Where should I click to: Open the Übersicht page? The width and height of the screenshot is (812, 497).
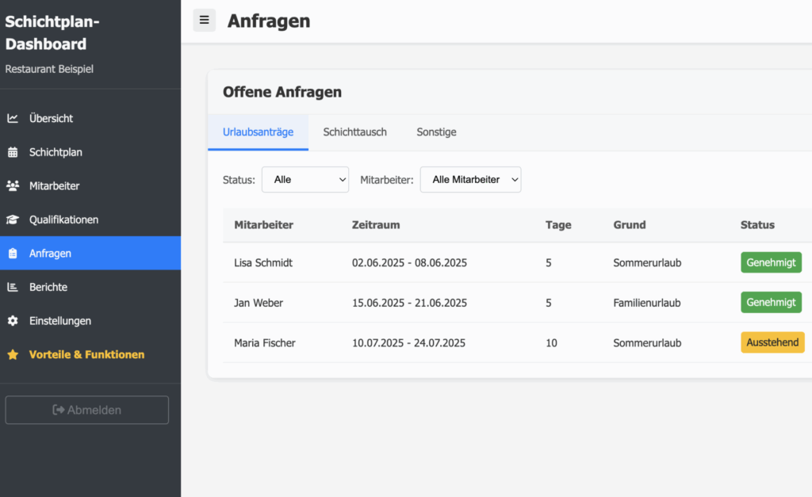(90, 118)
